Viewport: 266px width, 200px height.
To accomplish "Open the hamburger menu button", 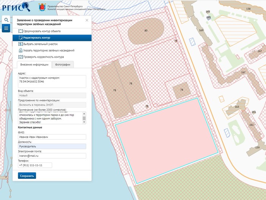I will pyautogui.click(x=6, y=28).
